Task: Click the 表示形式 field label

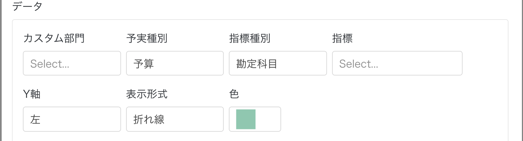Action: coord(147,94)
